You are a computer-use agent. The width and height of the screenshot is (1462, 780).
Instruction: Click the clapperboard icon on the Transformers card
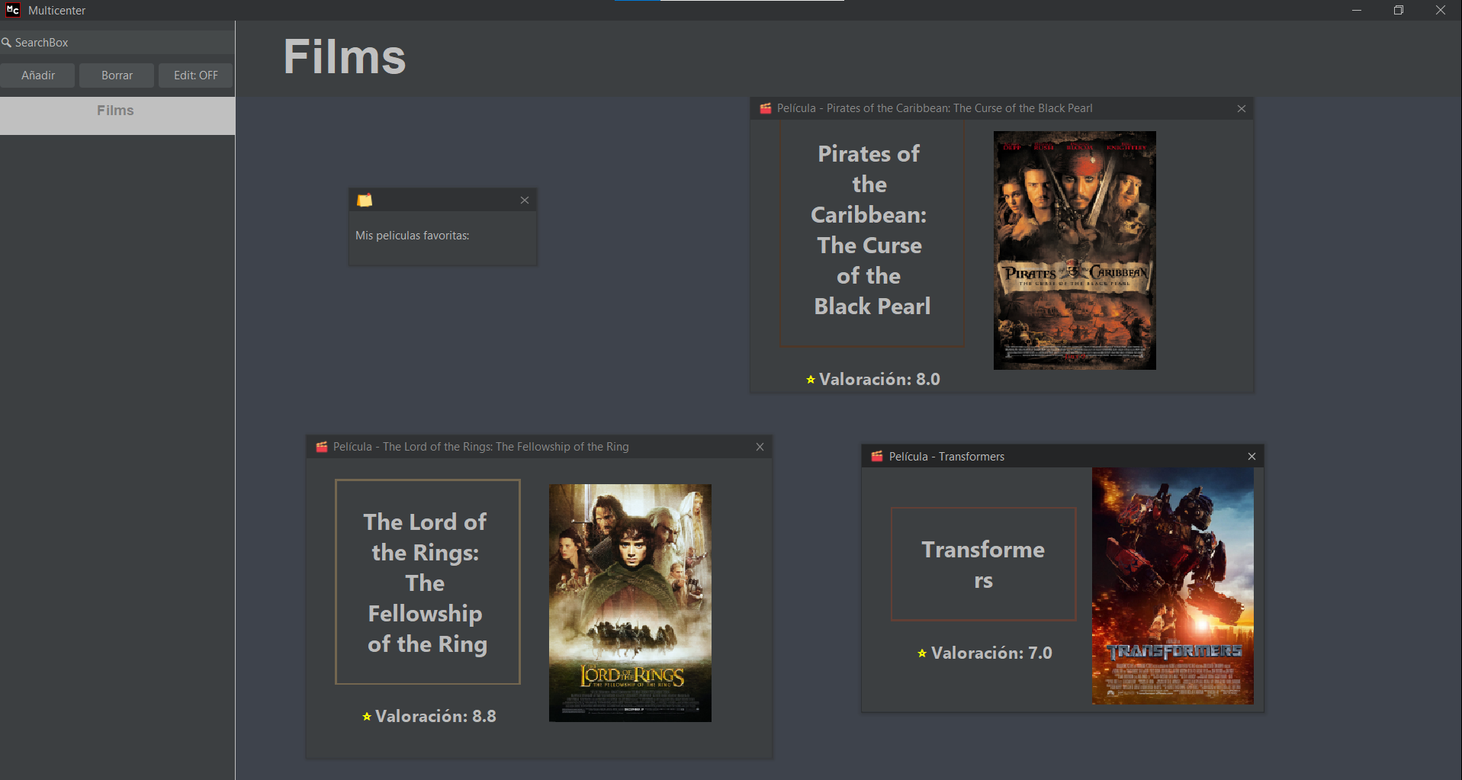pyautogui.click(x=877, y=456)
